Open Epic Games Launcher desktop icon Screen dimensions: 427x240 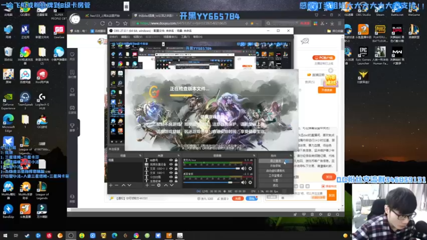click(x=363, y=56)
